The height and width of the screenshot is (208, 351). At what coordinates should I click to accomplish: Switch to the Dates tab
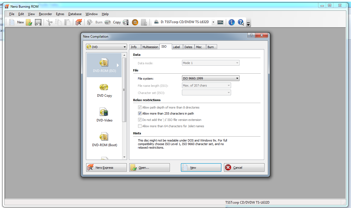[x=188, y=47]
